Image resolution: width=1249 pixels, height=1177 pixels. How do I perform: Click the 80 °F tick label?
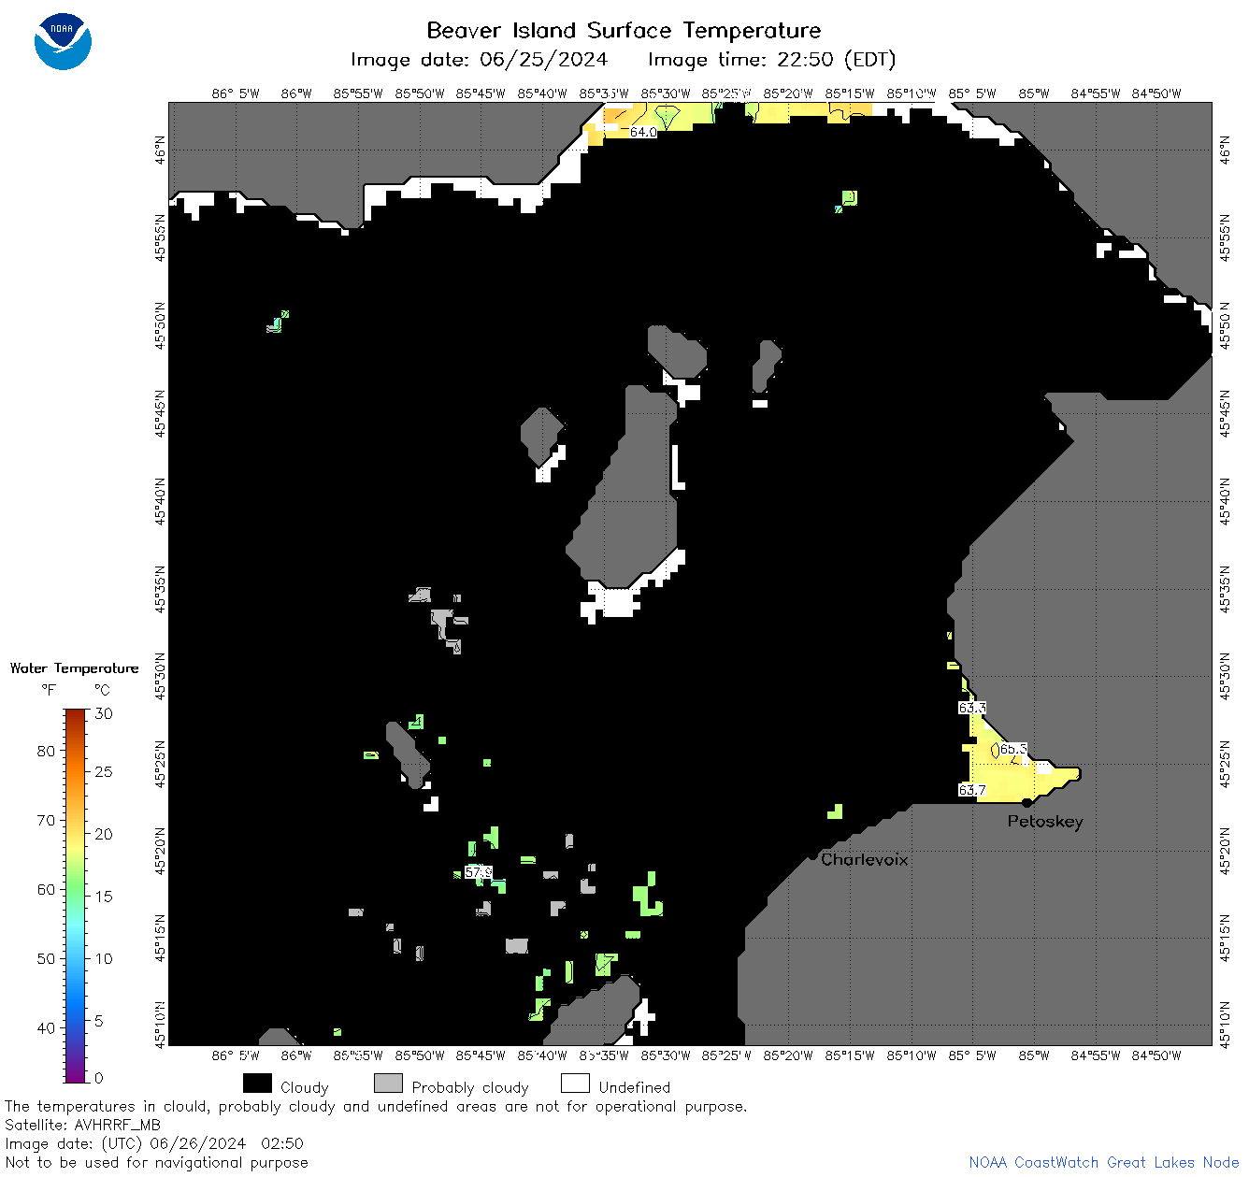coord(46,751)
